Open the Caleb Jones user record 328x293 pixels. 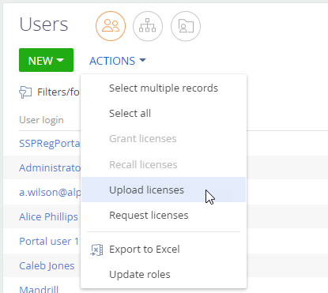coord(47,266)
